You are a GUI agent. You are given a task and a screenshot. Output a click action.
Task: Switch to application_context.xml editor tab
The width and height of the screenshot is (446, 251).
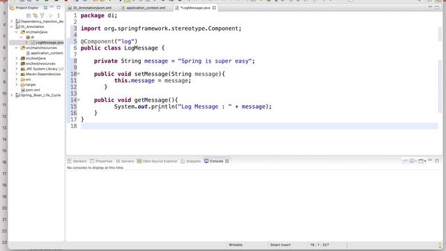click(144, 8)
